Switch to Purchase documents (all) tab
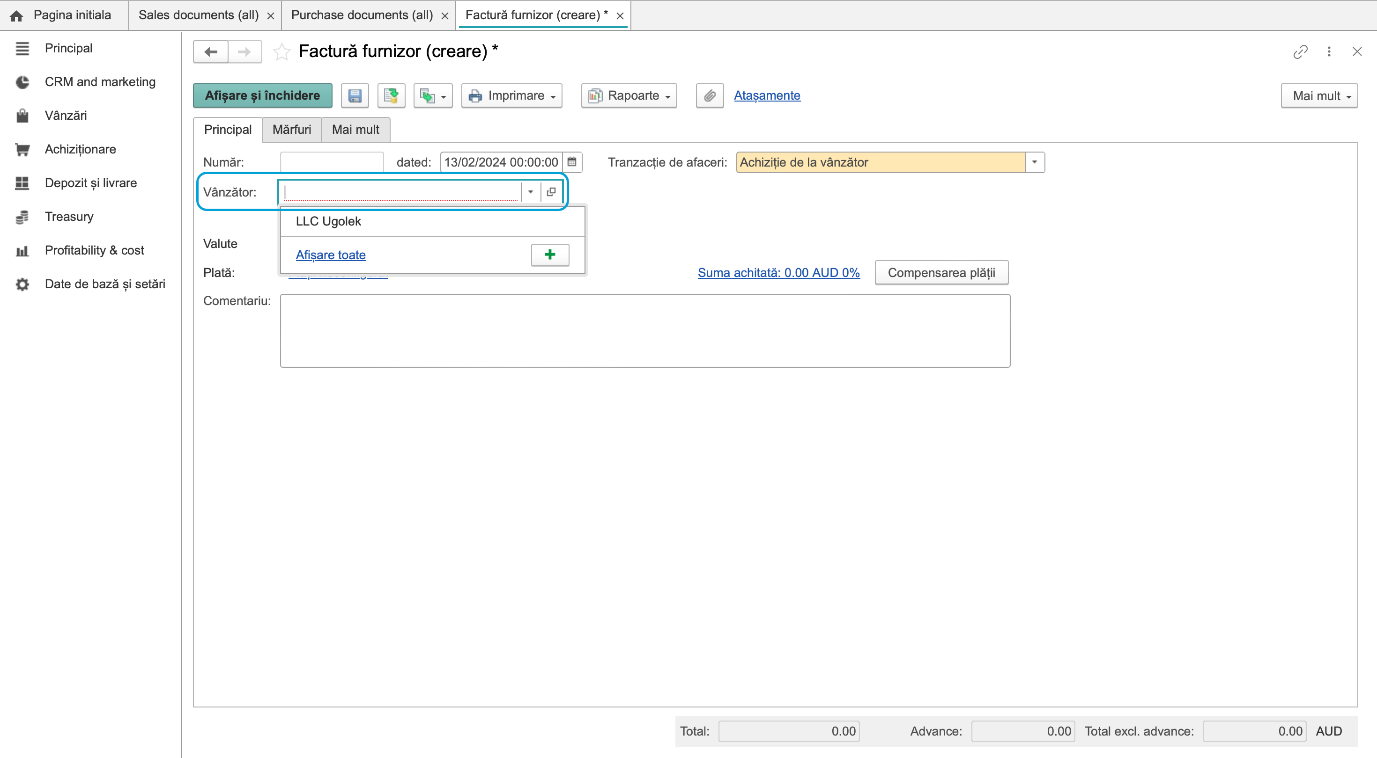Image resolution: width=1377 pixels, height=758 pixels. pyautogui.click(x=362, y=15)
